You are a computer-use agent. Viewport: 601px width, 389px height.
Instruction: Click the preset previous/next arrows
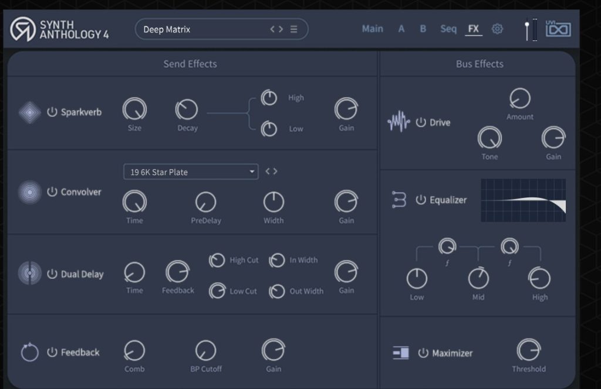pos(276,29)
